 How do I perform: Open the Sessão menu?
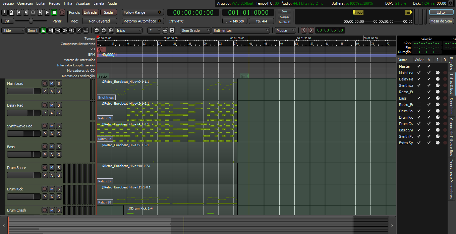[8, 3]
